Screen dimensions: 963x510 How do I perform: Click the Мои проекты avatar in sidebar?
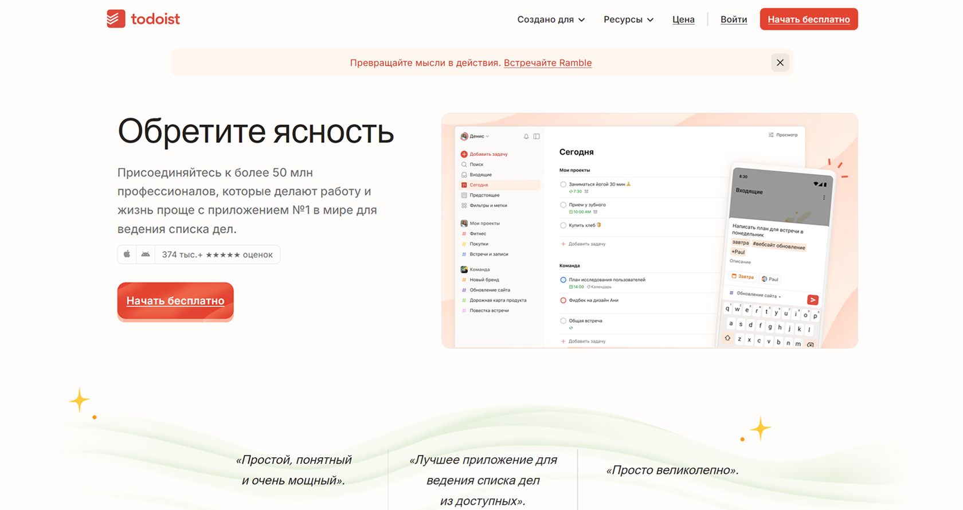click(464, 223)
